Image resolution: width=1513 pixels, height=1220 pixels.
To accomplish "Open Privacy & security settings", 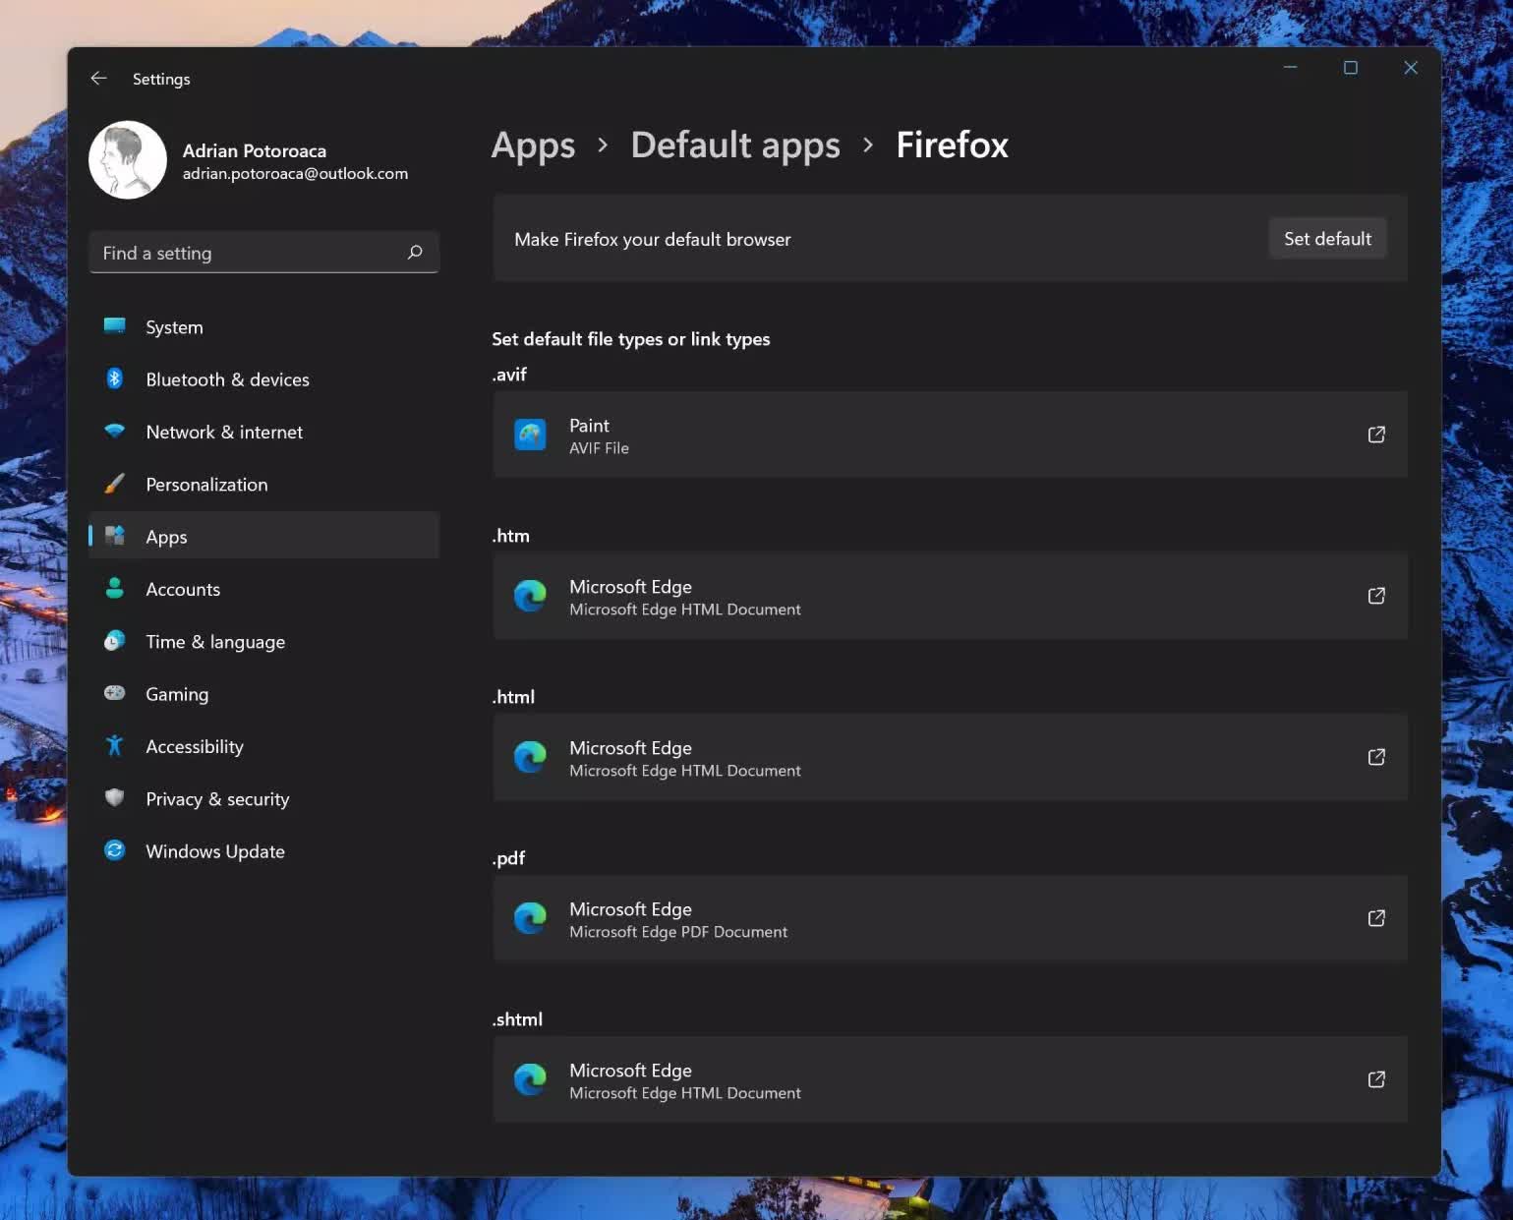I will coord(263,799).
